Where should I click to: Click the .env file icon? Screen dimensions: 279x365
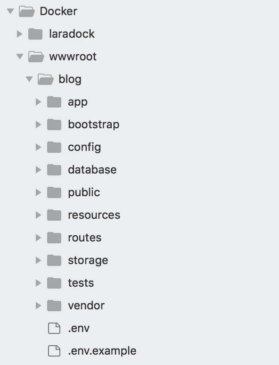click(x=54, y=328)
